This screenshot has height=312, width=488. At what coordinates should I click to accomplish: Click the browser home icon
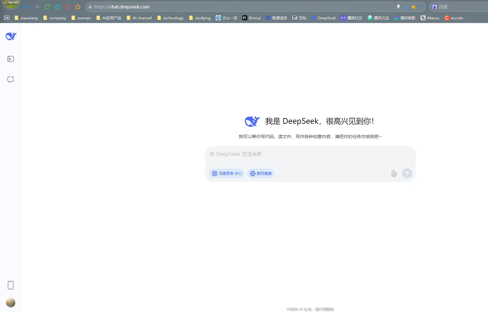point(57,7)
